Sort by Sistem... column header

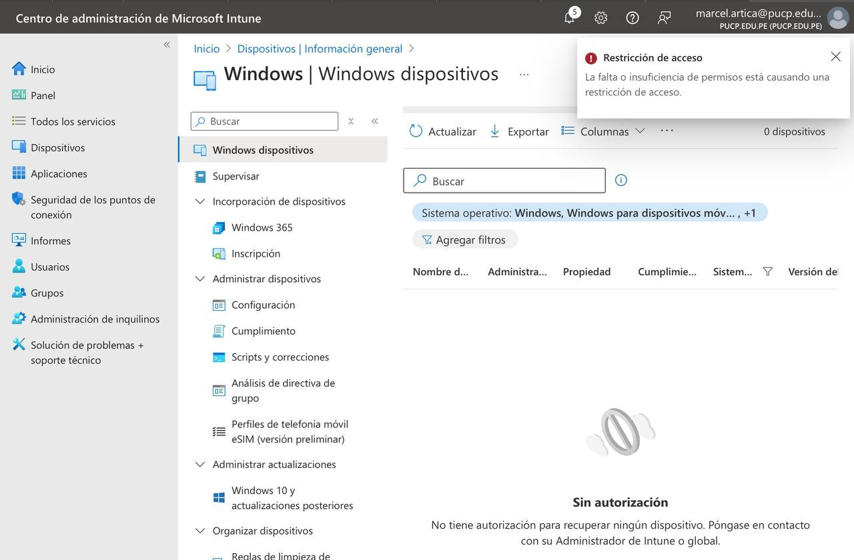coord(733,271)
